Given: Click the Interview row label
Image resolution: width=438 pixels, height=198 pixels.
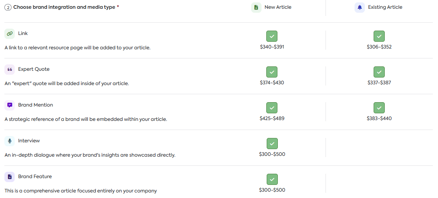Looking at the screenshot, I should click(x=29, y=141).
